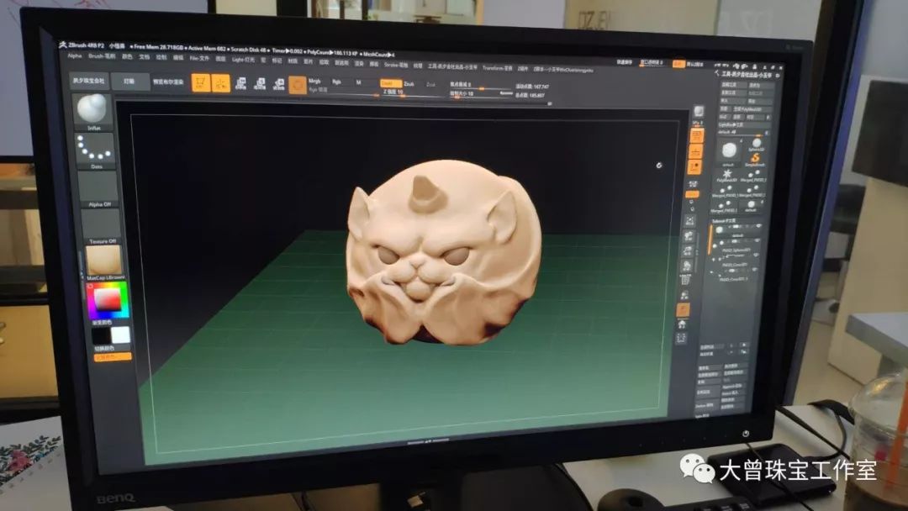This screenshot has width=908, height=511.
Task: Select the Inflat brush thumbnail
Action: [92, 111]
